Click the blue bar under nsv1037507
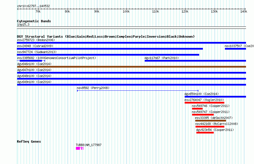 [235, 49]
